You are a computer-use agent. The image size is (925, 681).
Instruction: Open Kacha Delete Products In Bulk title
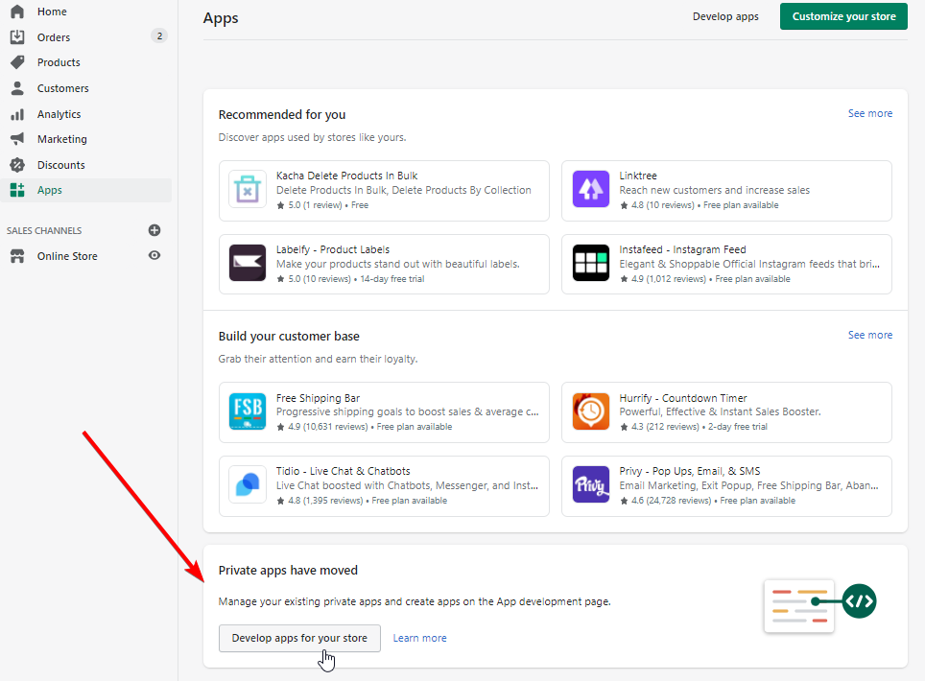point(347,176)
